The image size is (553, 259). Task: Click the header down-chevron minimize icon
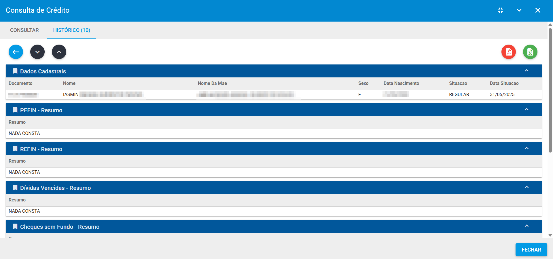[519, 10]
